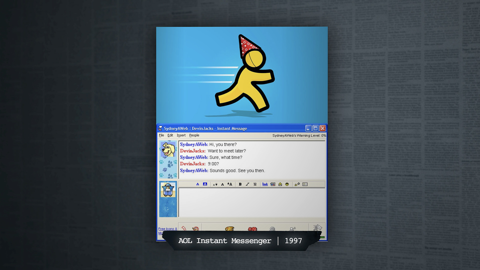Click SydneyAWeb's Warning Level text
Image resolution: width=480 pixels, height=270 pixels.
pos(299,135)
